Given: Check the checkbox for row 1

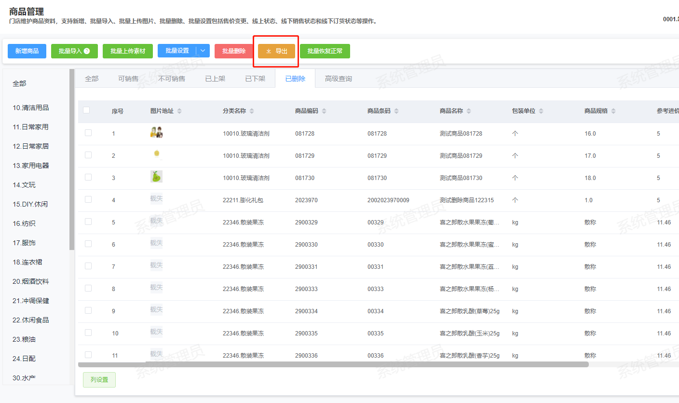Looking at the screenshot, I should click(x=88, y=133).
